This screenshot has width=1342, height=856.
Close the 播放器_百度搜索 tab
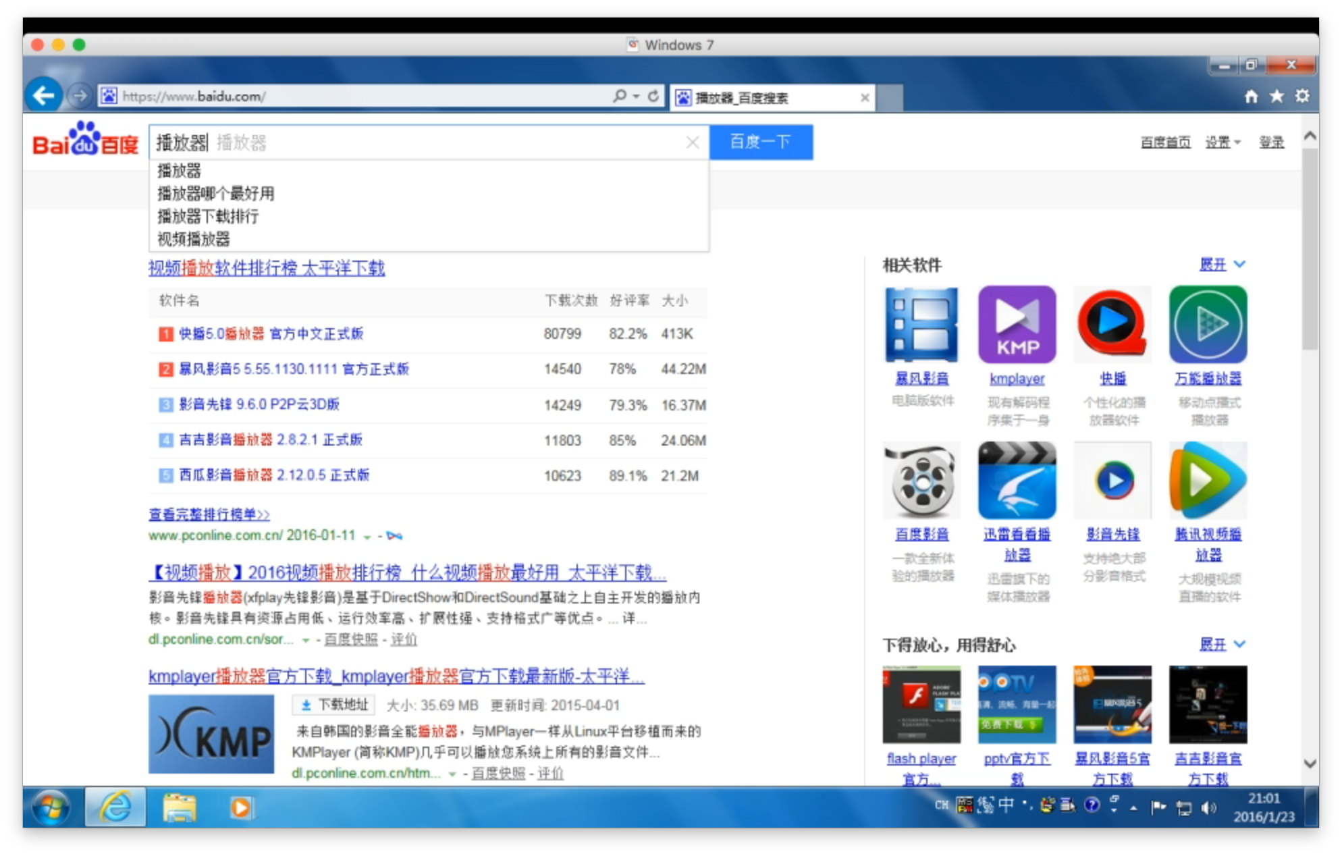(865, 98)
